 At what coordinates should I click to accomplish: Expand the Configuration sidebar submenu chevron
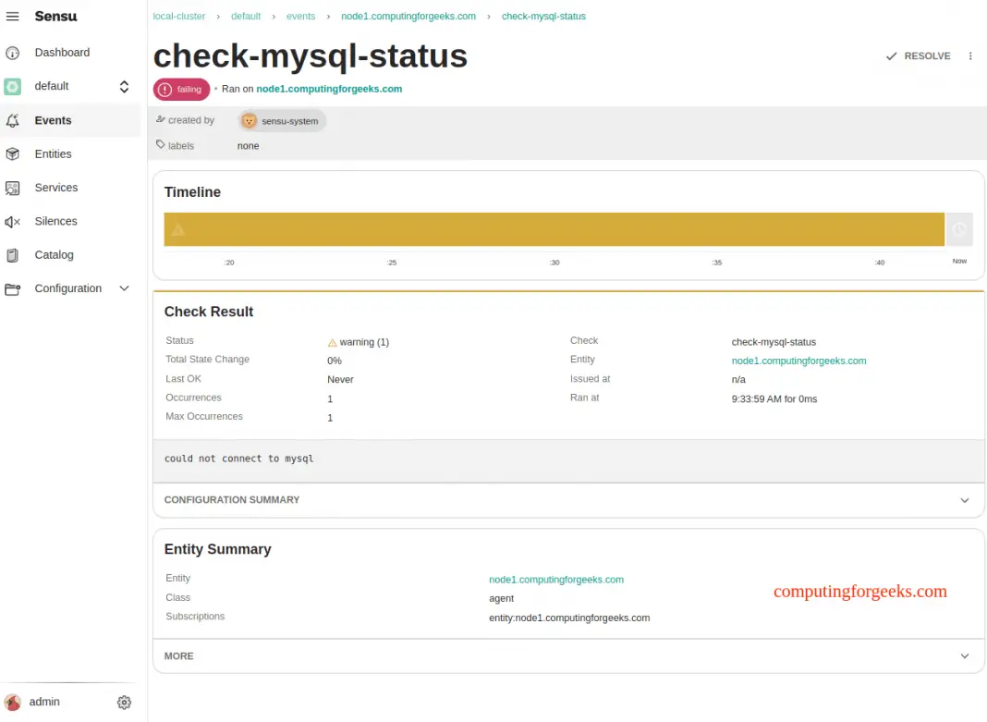(x=124, y=288)
